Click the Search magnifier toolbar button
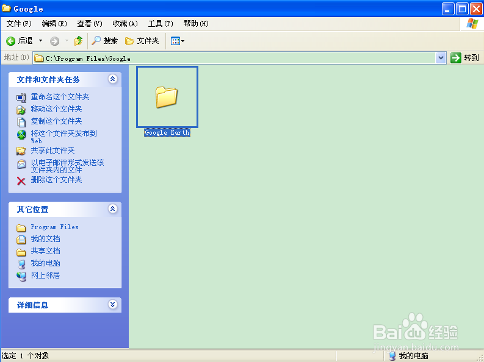Image resolution: width=484 pixels, height=362 pixels. tap(105, 41)
